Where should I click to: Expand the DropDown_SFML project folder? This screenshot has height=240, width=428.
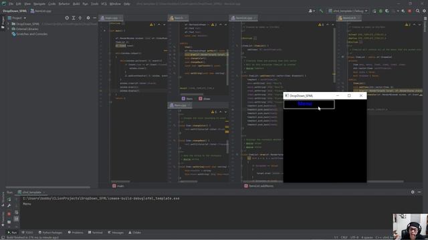(8, 24)
